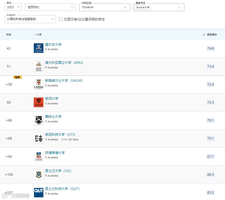Open the 蒙纳士大学 link
225x200 pixels.
[x=53, y=117]
